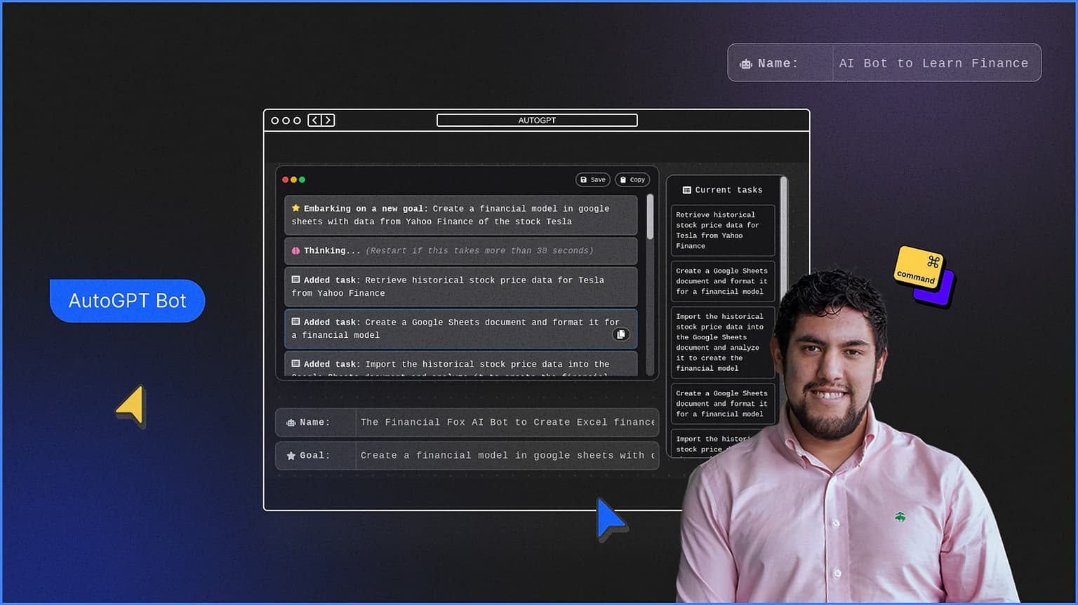Click the Goal input field

507,455
